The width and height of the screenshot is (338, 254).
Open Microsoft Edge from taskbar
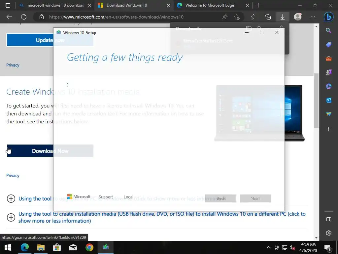24,247
